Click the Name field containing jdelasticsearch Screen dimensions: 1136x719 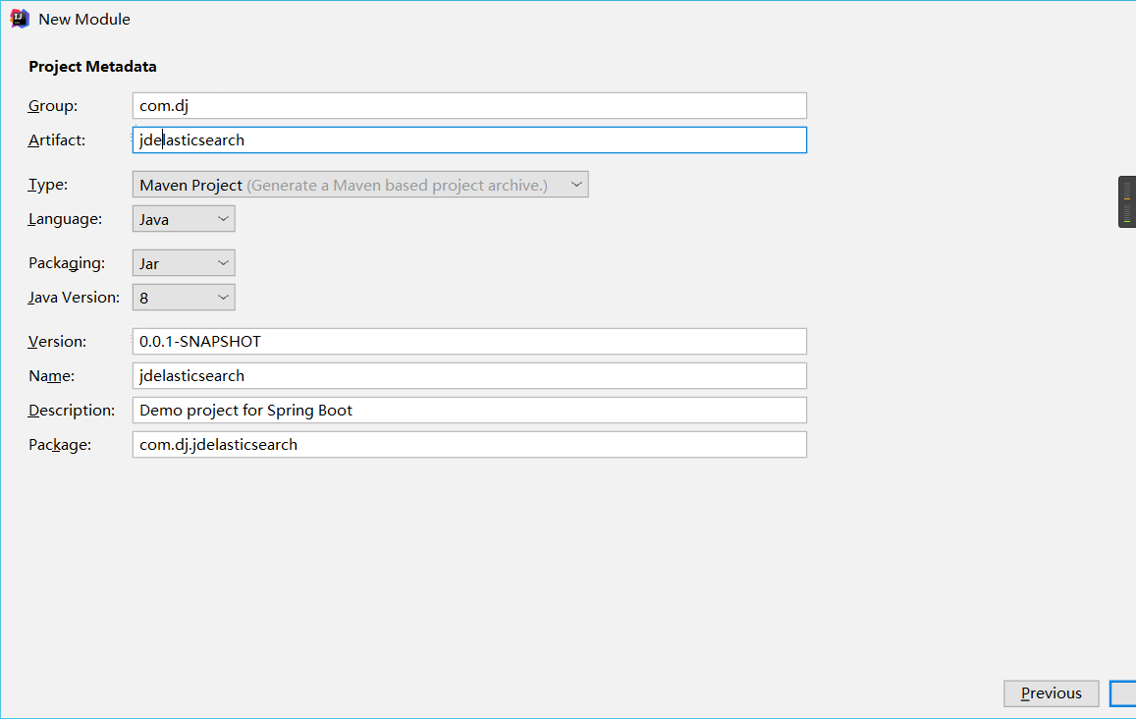click(x=469, y=375)
